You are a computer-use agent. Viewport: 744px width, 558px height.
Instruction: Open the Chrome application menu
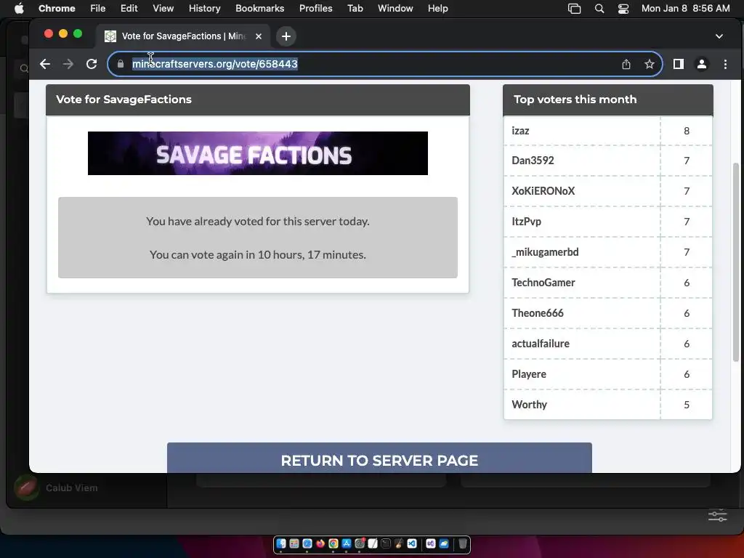point(57,9)
